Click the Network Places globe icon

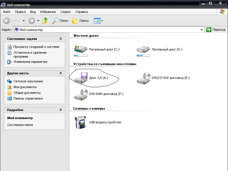[x=9, y=81]
